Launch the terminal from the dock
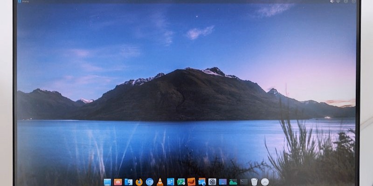373x186 pixels. point(244,182)
